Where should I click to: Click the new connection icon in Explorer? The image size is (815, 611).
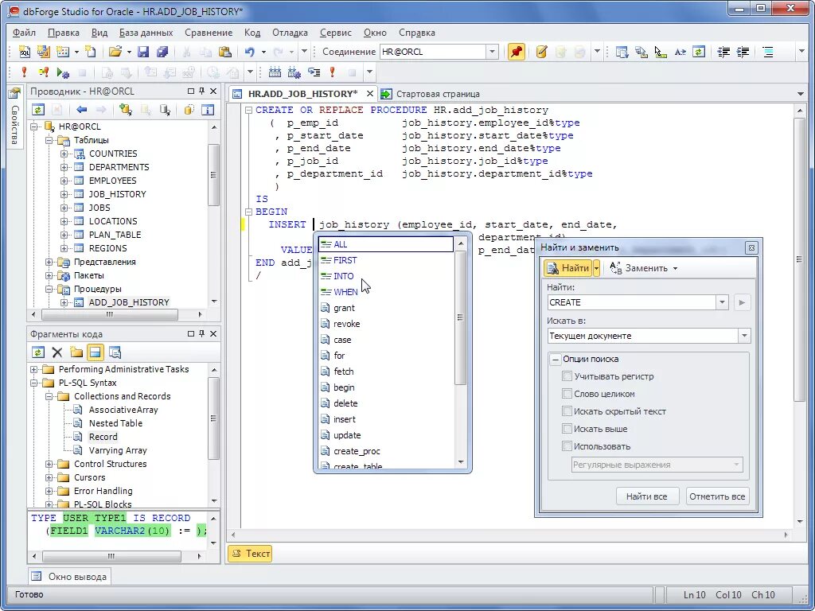tap(125, 110)
